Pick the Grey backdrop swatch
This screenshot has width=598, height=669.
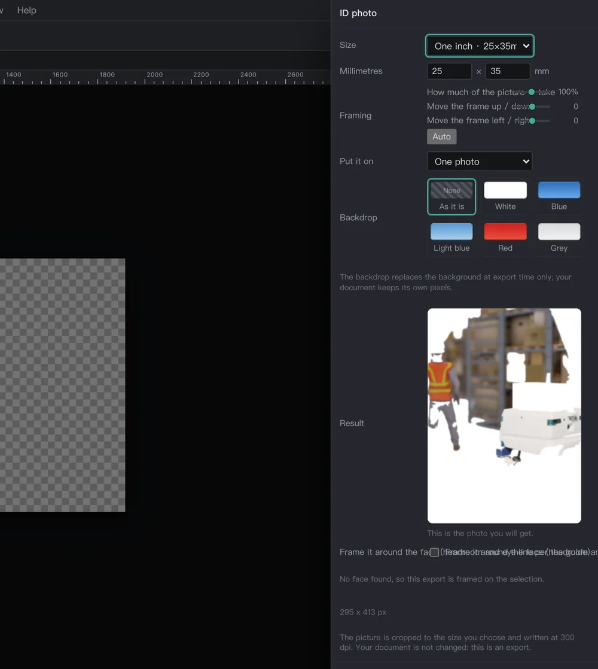click(559, 239)
